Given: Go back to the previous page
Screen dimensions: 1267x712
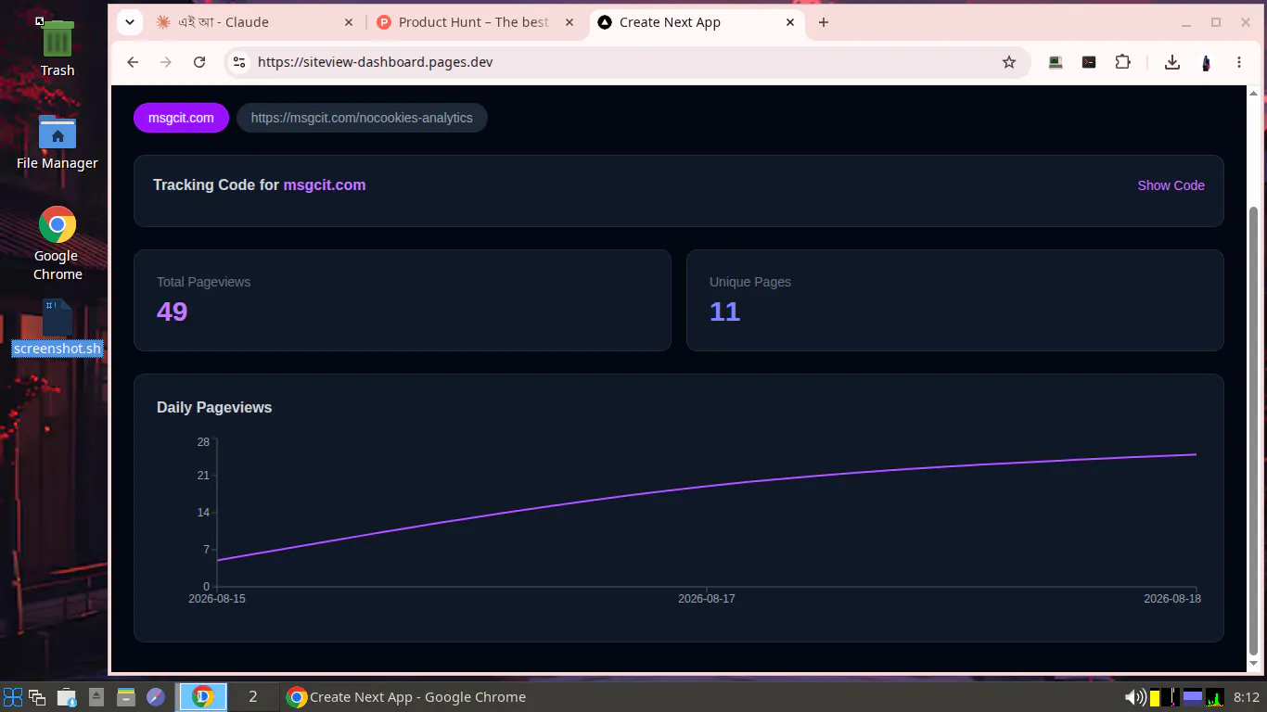Looking at the screenshot, I should point(133,62).
